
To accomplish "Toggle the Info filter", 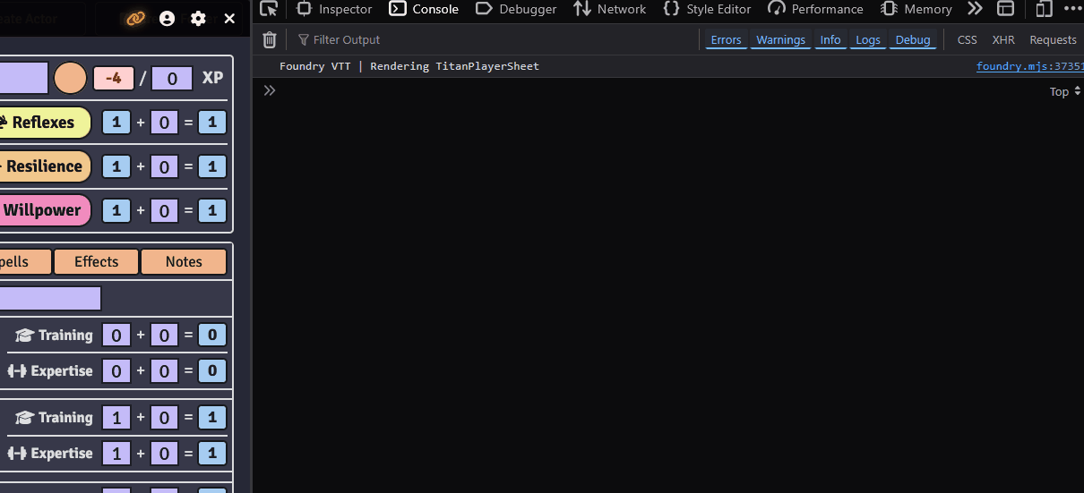I will pos(830,39).
